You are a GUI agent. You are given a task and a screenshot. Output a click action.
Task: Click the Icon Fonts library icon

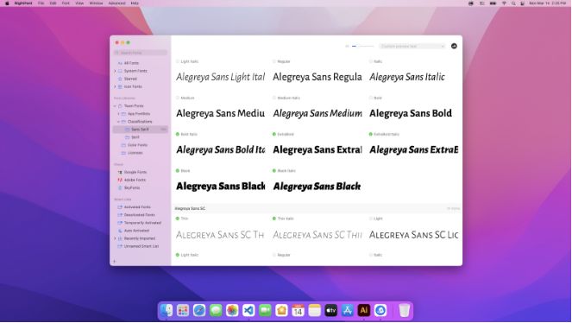pyautogui.click(x=120, y=87)
